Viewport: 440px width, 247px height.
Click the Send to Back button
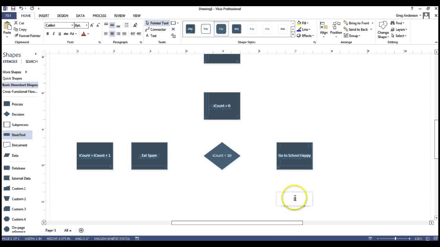(x=355, y=30)
